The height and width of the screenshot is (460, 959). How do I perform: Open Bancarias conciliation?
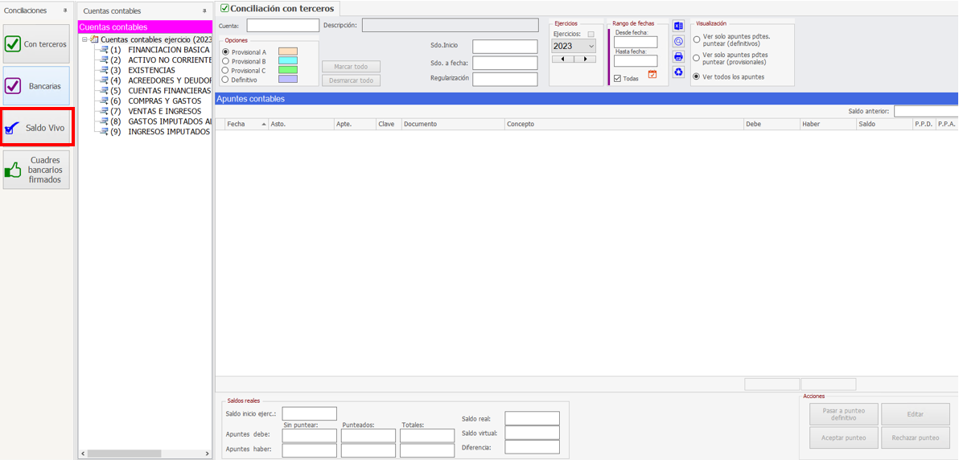(x=36, y=86)
